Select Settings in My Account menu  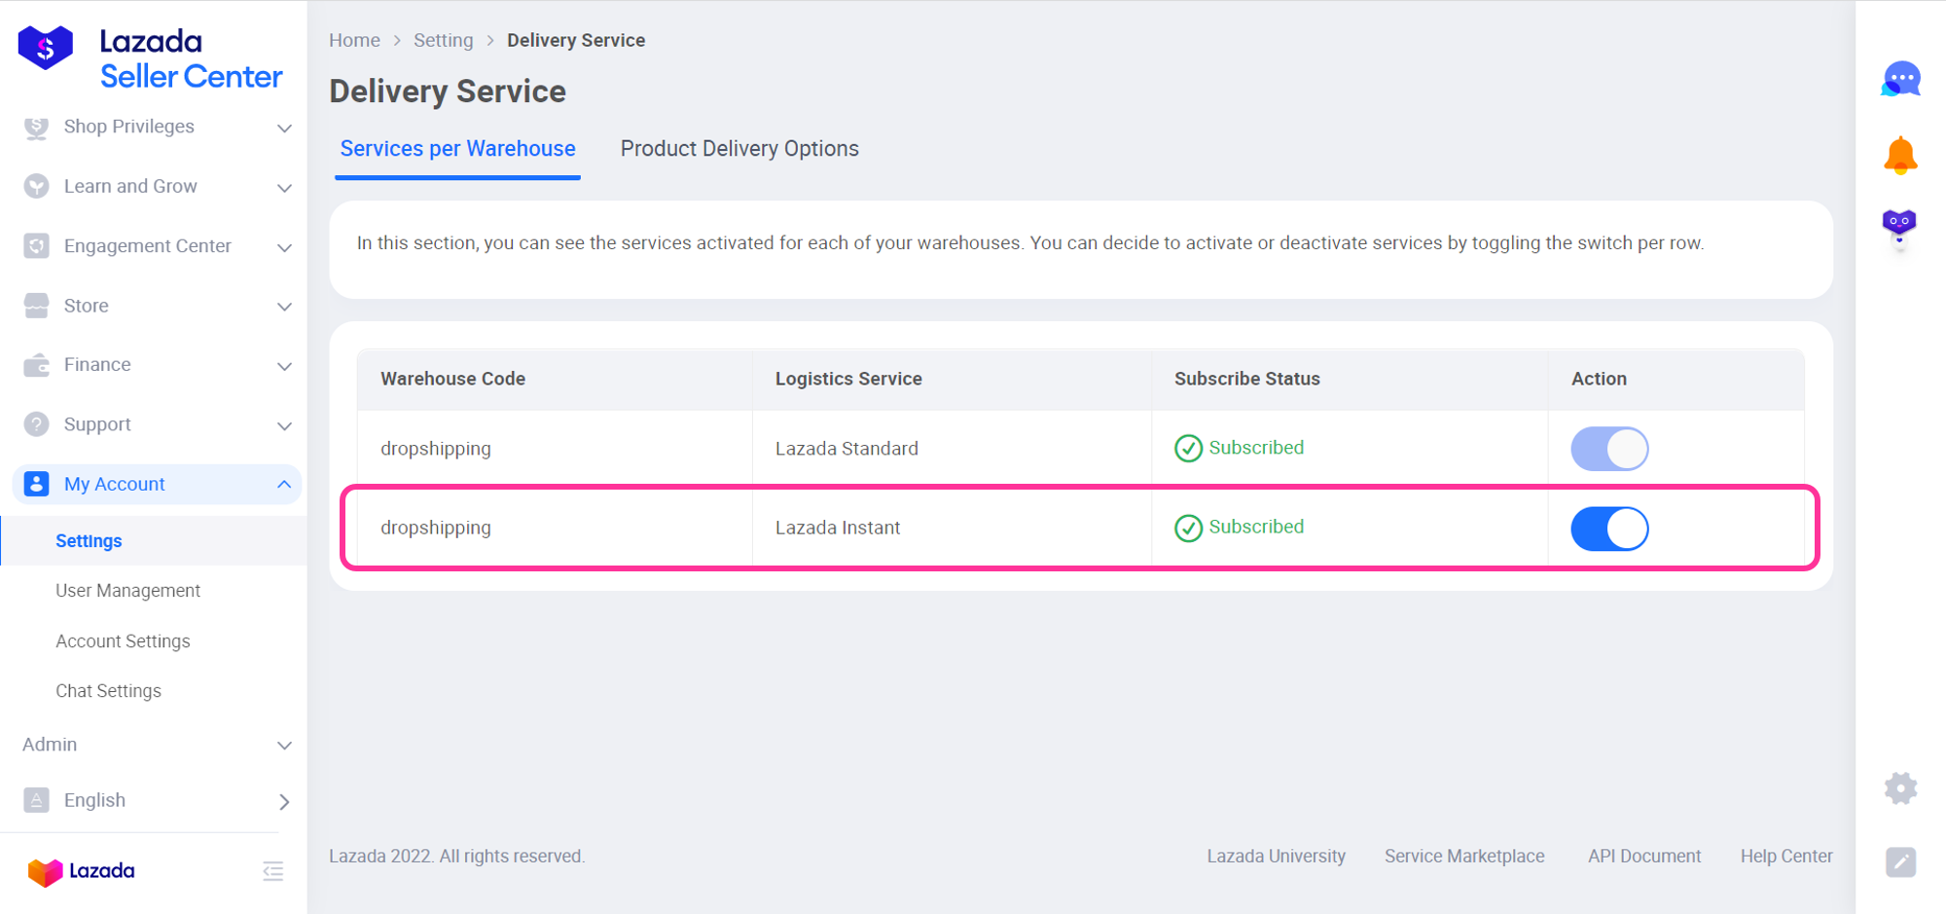coord(89,540)
